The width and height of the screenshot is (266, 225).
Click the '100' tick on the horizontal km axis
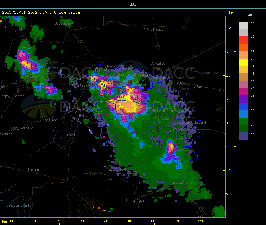click(x=153, y=221)
